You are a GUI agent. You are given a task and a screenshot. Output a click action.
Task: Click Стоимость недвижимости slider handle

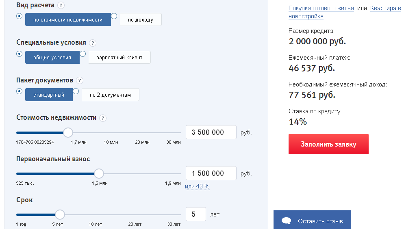point(68,133)
